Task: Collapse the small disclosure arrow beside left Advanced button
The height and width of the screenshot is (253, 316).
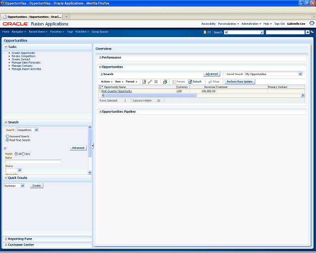Action: 5,148
